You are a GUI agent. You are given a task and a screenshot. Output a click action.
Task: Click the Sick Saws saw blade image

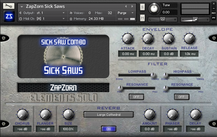pos(63,57)
